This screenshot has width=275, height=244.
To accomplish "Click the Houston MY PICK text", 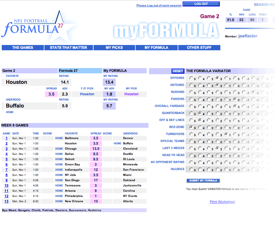I will [x=131, y=94].
